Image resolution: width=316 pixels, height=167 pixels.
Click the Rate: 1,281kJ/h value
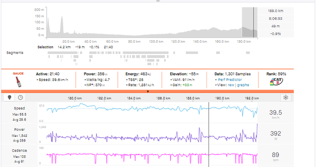141,85
